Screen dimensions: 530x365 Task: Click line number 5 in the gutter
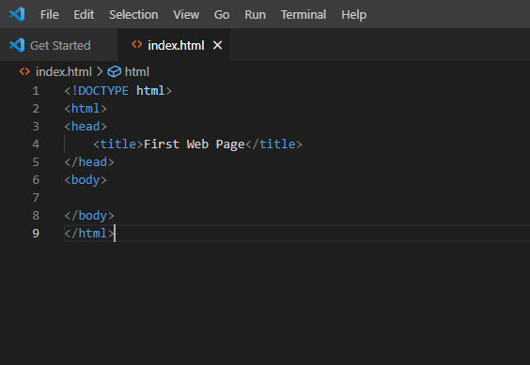coord(36,162)
